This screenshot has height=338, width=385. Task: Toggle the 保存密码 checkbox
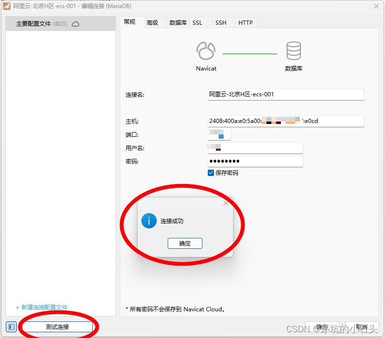[211, 173]
